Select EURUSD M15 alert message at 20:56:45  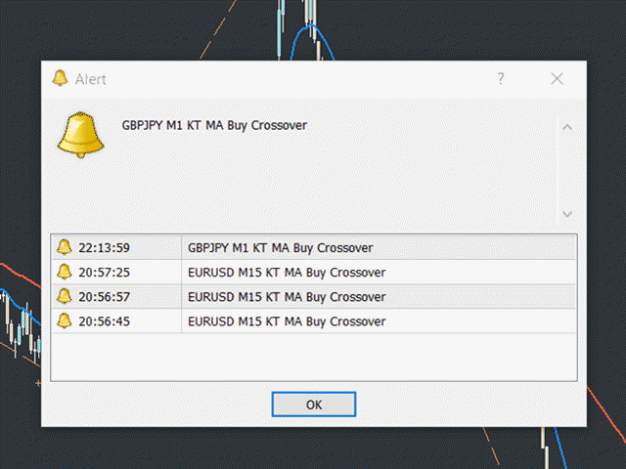point(287,321)
